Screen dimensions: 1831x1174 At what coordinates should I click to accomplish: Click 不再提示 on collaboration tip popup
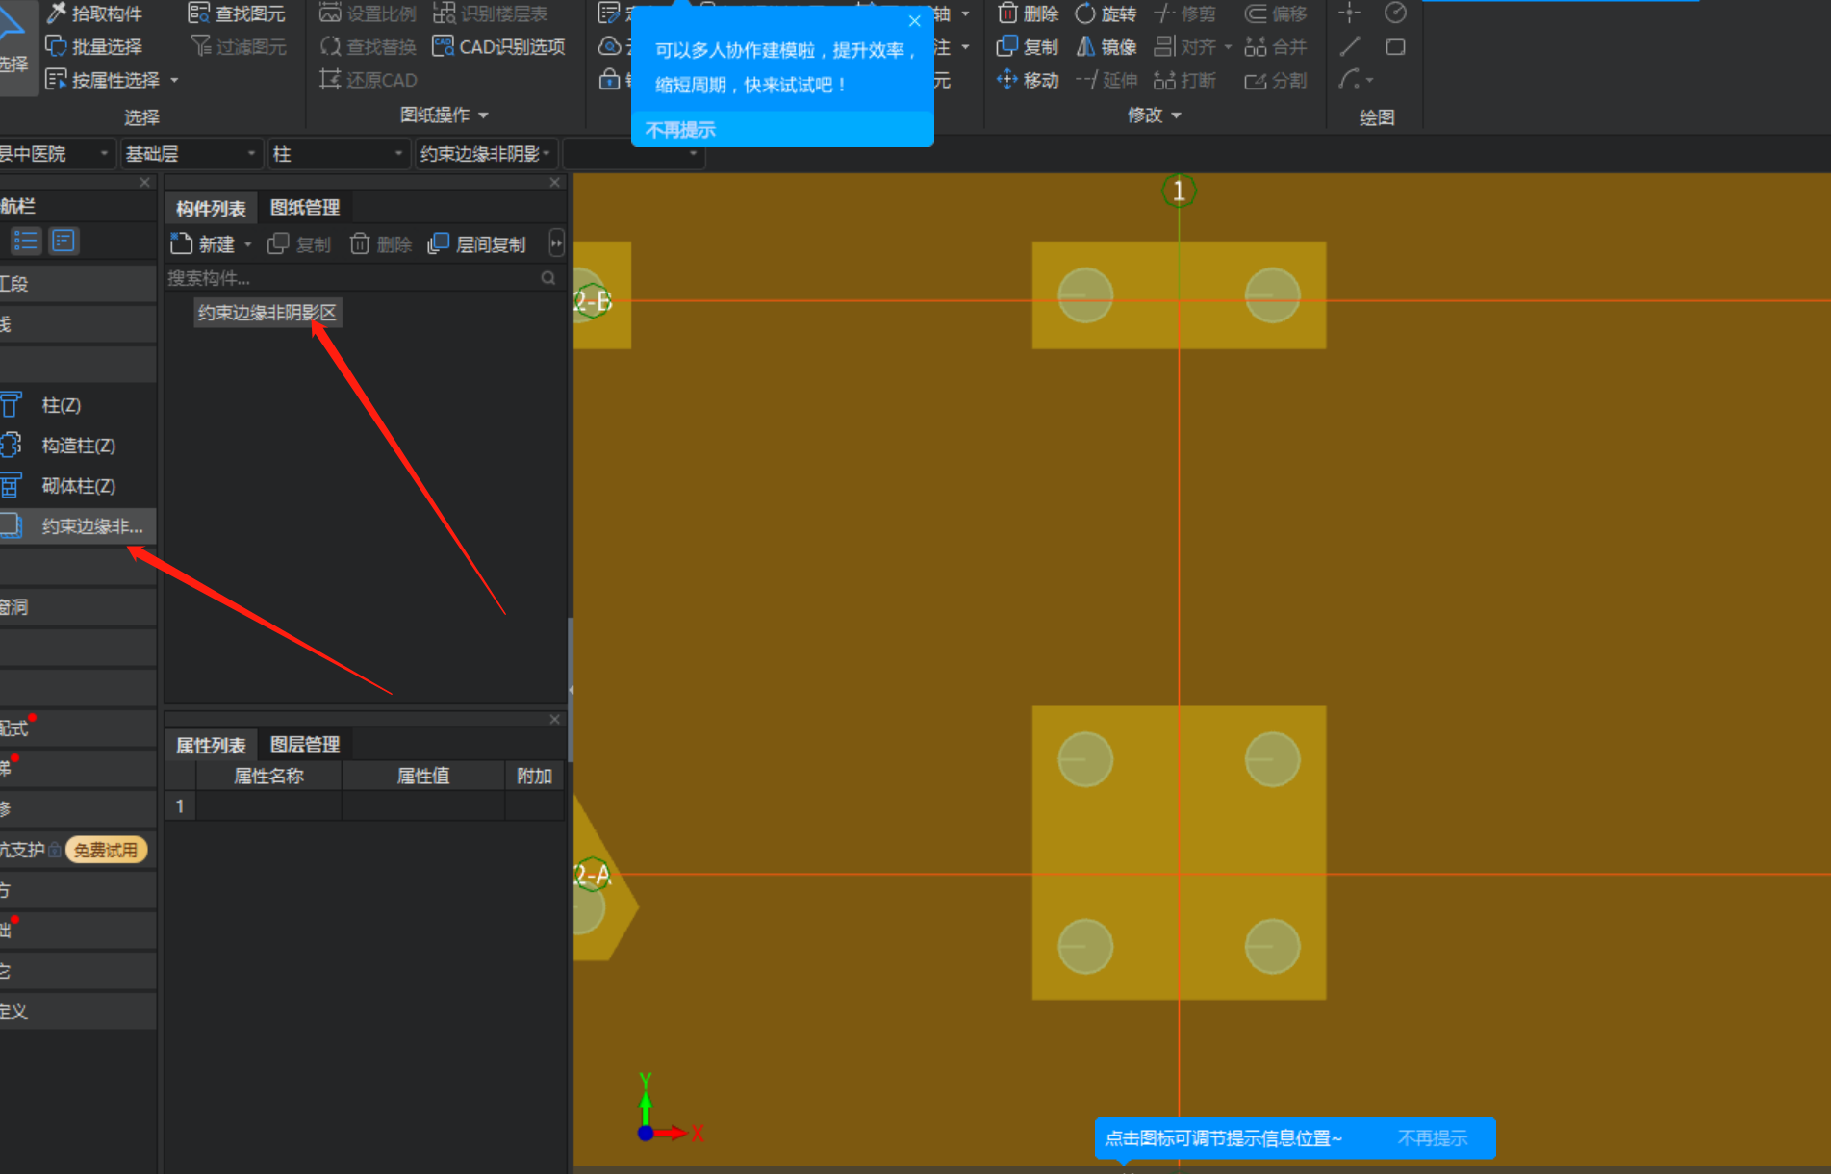680,130
